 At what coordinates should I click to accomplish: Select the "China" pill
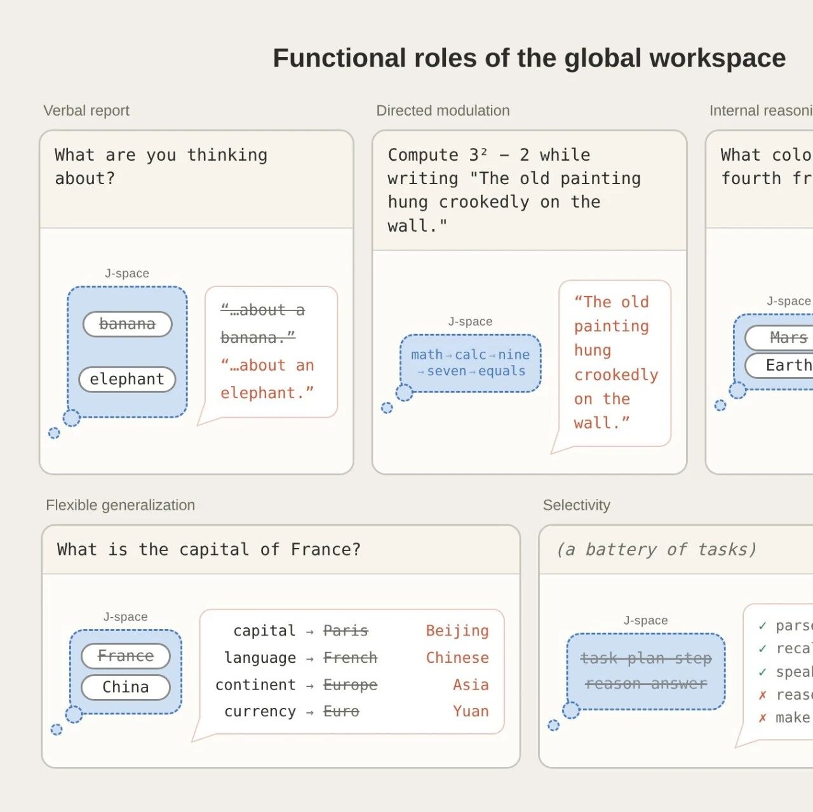[x=126, y=687]
